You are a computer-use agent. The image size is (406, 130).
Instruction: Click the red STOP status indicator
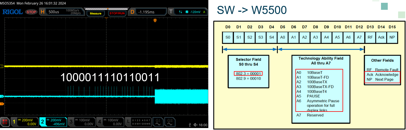[31, 12]
